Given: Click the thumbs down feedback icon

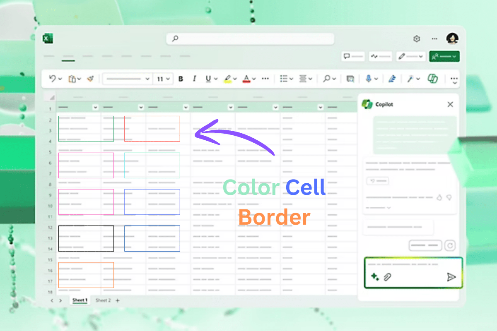Looking at the screenshot, I should point(449,197).
